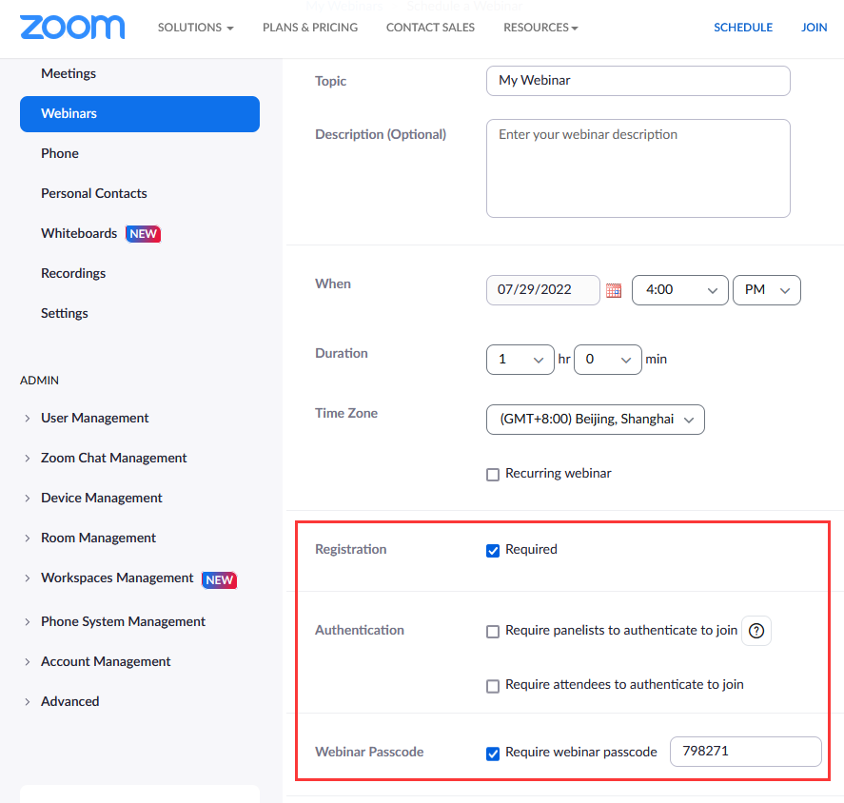Viewport: 844px width, 803px height.
Task: Enable Require attendees to authenticate to join
Action: [x=492, y=684]
